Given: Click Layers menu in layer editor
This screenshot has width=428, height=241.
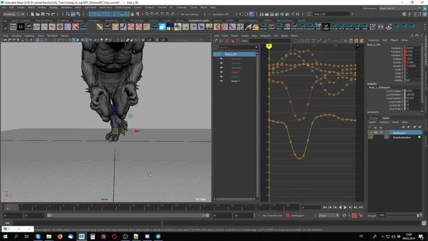Looking at the screenshot, I should [x=372, y=122].
